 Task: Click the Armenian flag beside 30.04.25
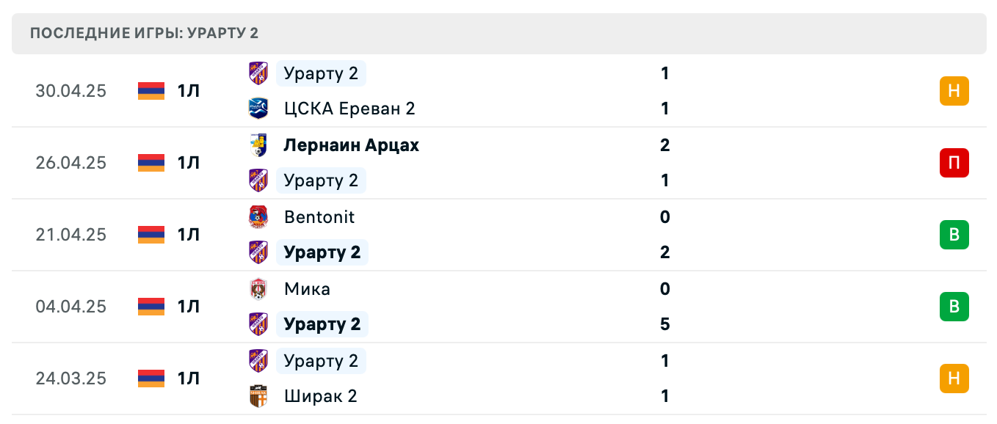[x=150, y=91]
